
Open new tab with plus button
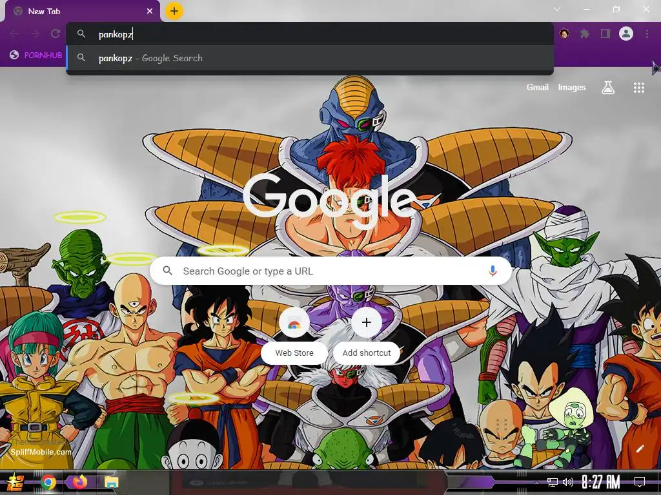click(x=174, y=11)
